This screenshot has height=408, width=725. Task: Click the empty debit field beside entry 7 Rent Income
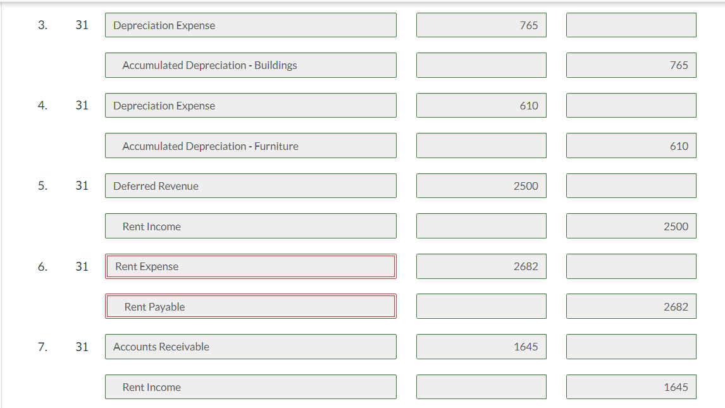481,386
